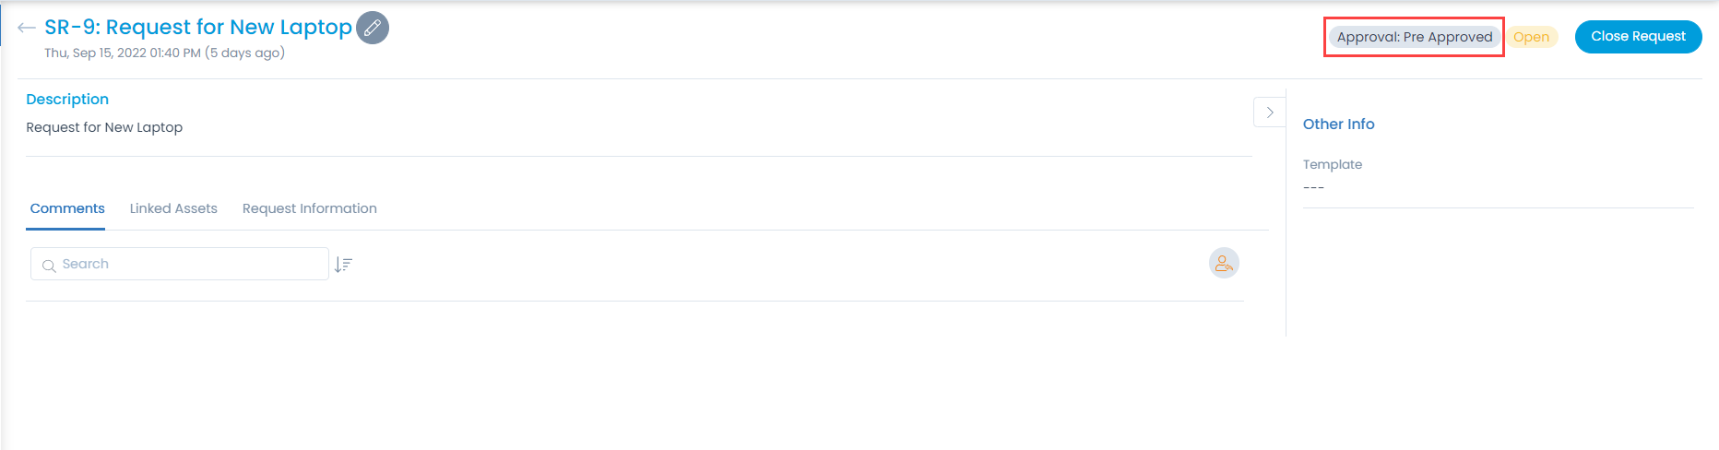This screenshot has height=450, width=1719.
Task: Open the Open status dropdown badge
Action: pos(1531,37)
